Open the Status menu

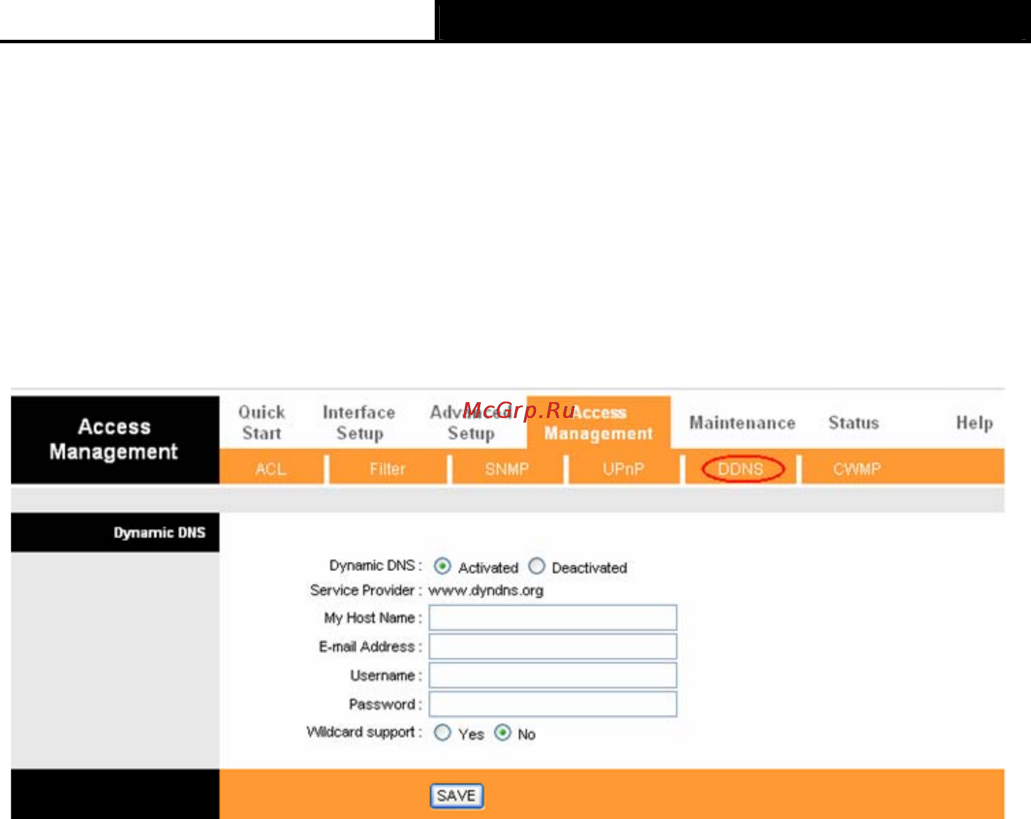[x=853, y=423]
